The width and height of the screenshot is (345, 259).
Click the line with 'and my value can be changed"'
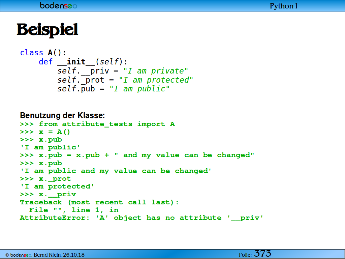tap(137, 155)
